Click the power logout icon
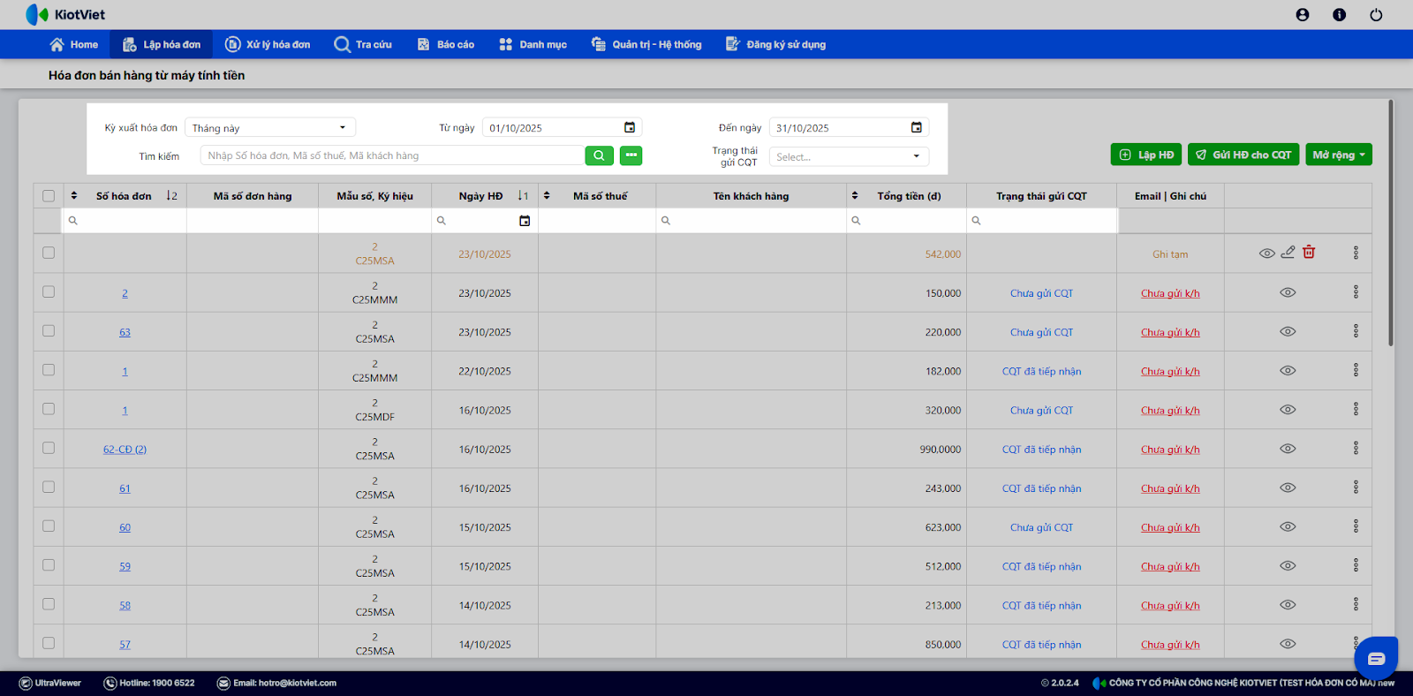1413x696 pixels. tap(1376, 15)
